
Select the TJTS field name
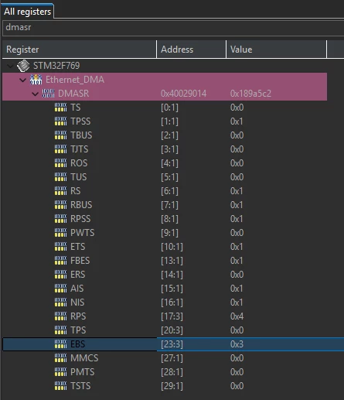click(80, 149)
